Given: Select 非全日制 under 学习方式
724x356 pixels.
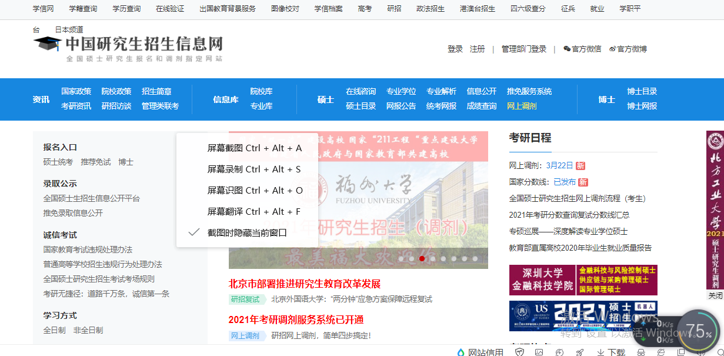Looking at the screenshot, I should point(88,330).
